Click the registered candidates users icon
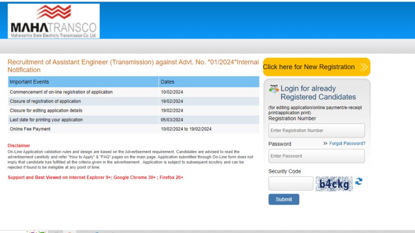 tap(274, 89)
